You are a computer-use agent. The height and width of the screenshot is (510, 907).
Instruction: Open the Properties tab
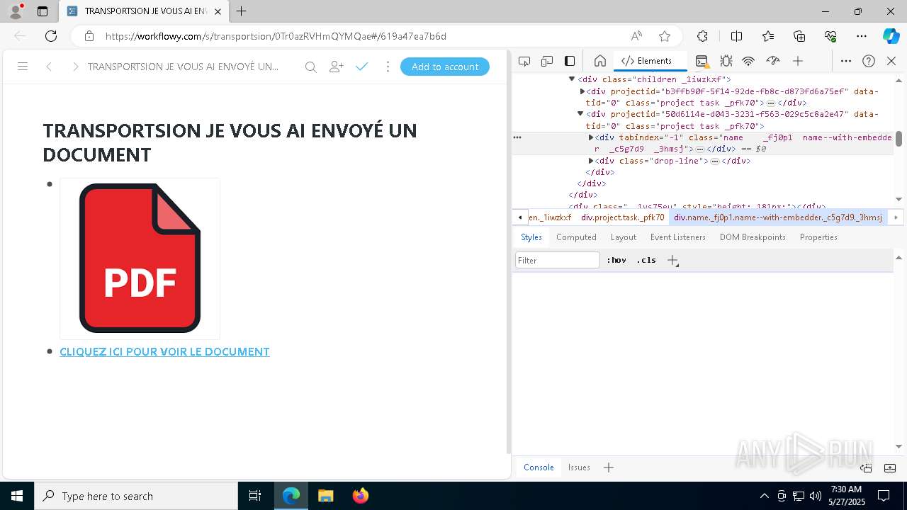pos(818,237)
